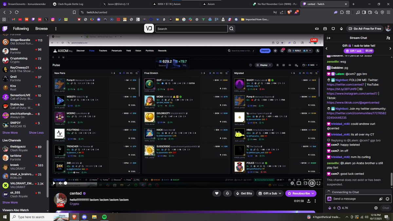Open Discord from the taskbar
Viewport: 393px width, 221px height.
(x=84, y=217)
